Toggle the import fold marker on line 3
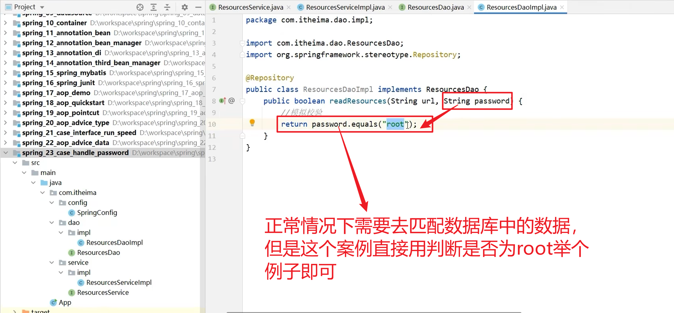674x313 pixels. pos(242,43)
